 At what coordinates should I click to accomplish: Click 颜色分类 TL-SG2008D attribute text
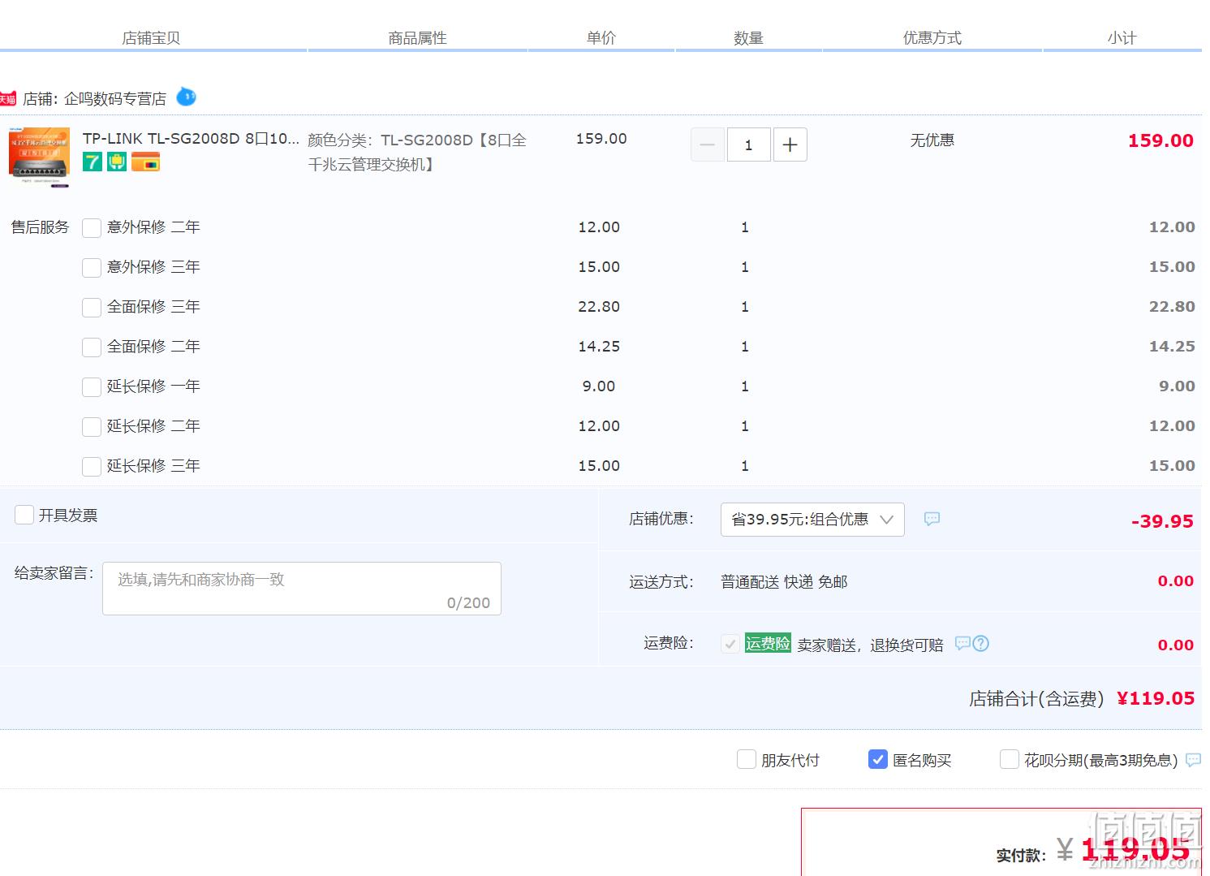pos(417,152)
